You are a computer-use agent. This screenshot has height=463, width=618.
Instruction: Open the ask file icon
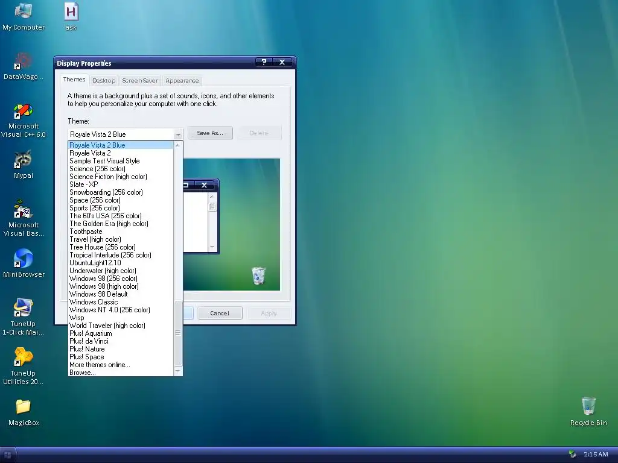(71, 16)
